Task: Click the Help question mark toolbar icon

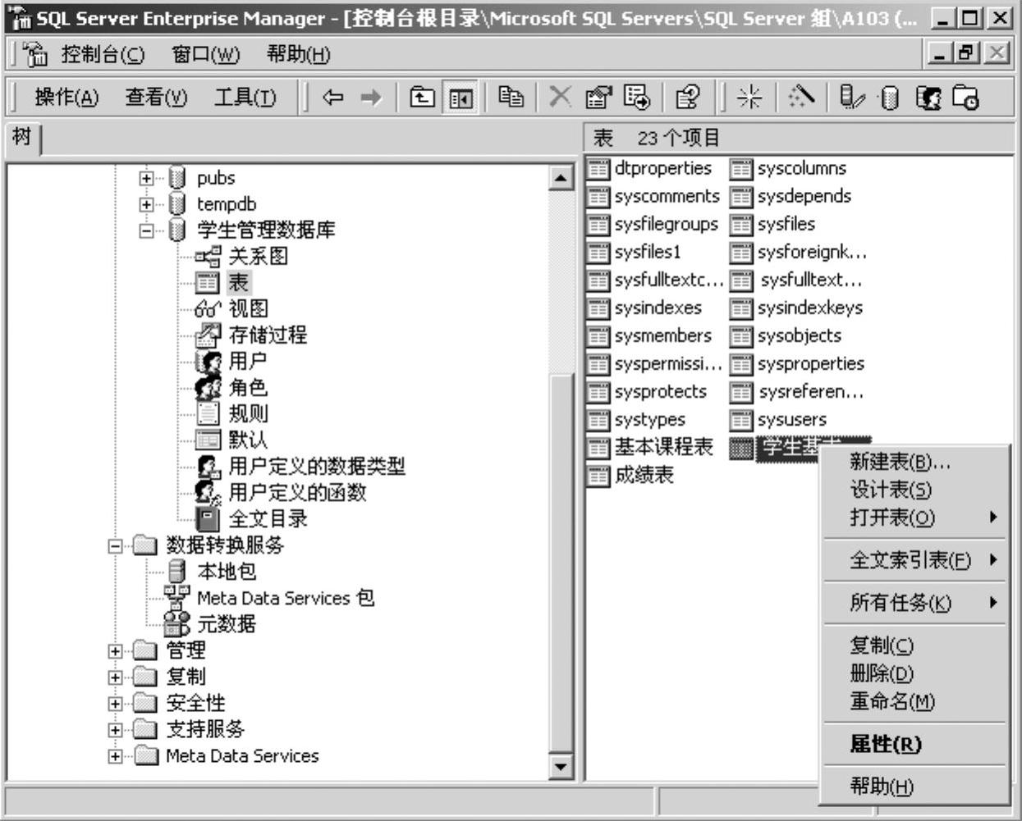Action: [687, 98]
